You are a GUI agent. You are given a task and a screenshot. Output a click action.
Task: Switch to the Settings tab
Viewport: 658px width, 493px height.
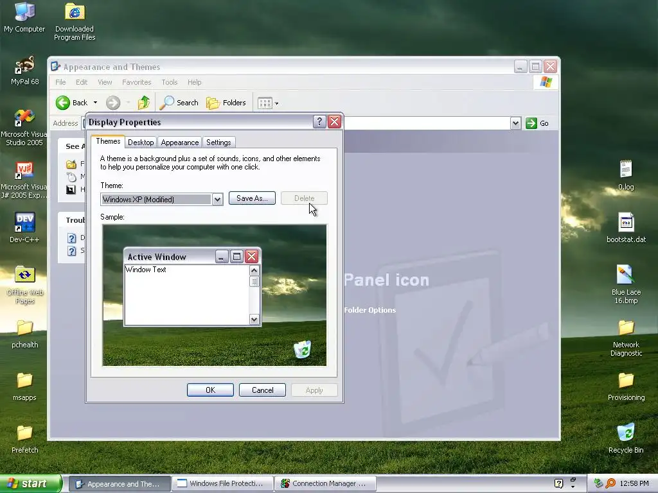pyautogui.click(x=218, y=143)
